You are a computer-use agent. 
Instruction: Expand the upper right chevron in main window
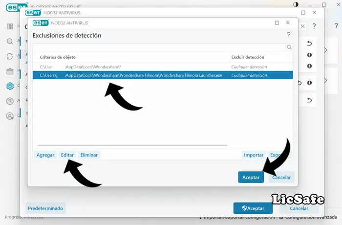pos(326,50)
